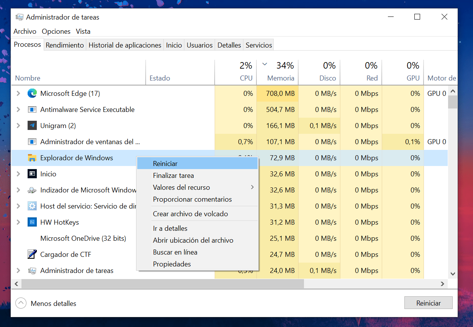
Task: Click the Microsoft Edge process icon
Action: point(32,93)
